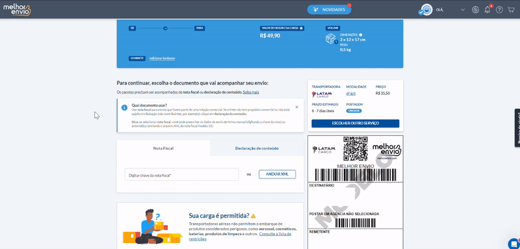Screen dimensions: 520x249
Task: Click the Melhor Envio logo
Action: coord(17,10)
